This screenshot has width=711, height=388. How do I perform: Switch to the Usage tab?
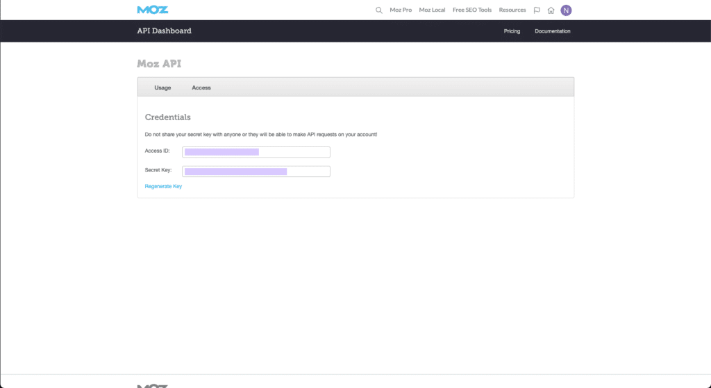tap(162, 87)
